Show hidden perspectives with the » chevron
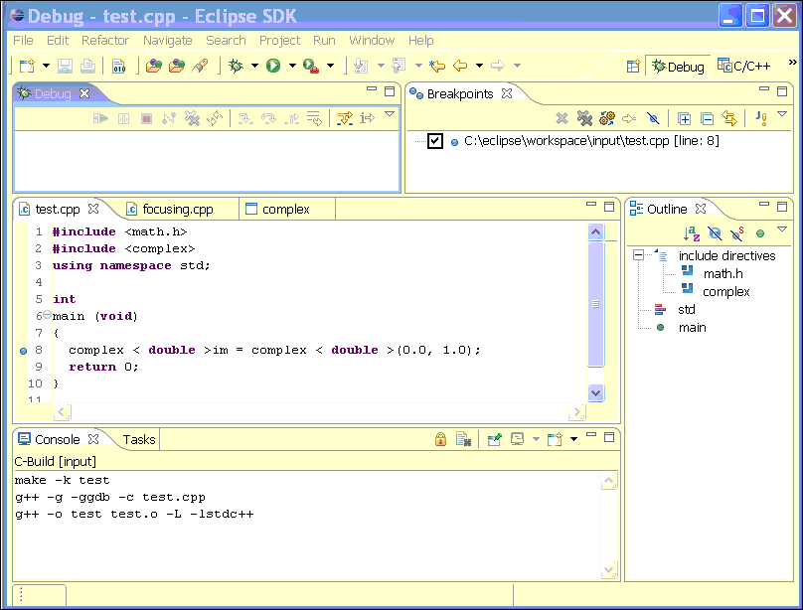This screenshot has width=803, height=610. click(793, 63)
